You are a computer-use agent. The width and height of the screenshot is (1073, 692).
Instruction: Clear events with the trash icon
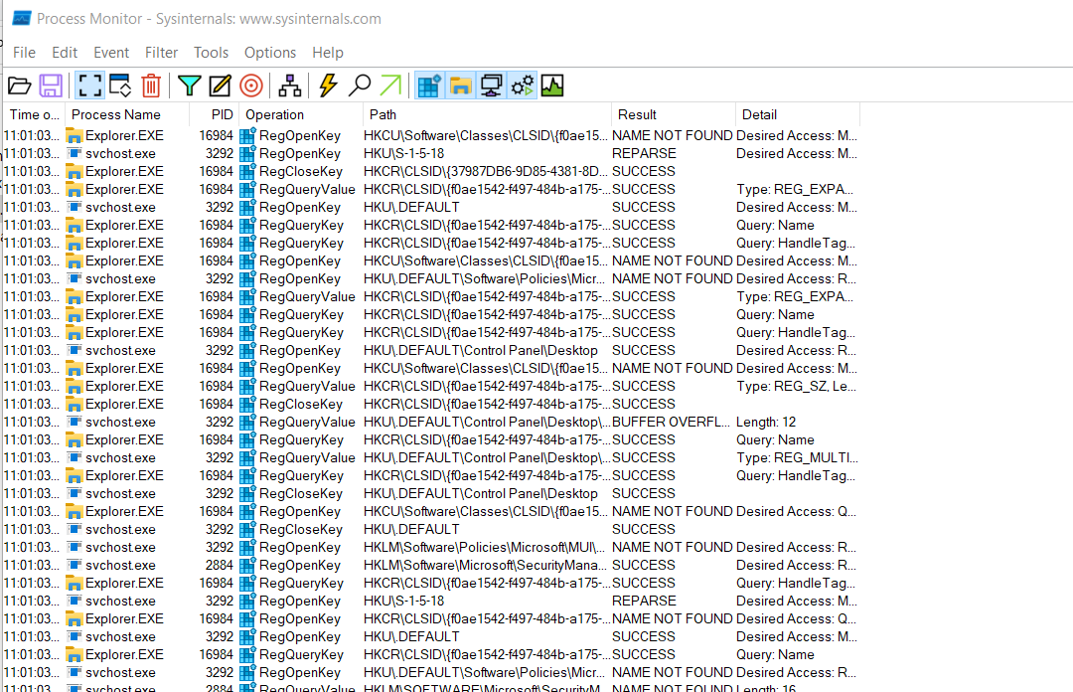[x=151, y=86]
